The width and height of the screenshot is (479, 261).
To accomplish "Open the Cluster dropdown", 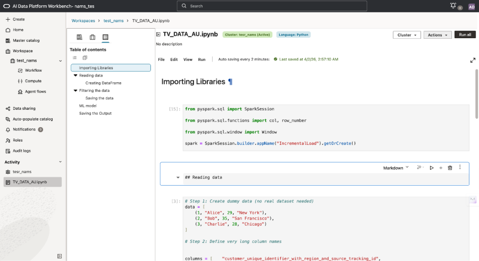I will coord(407,35).
